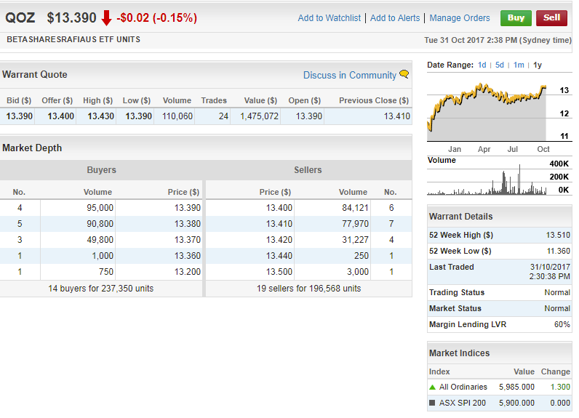Screen dimensions: 579x418
Task: Click buyer volume 95,000
Action: [100, 208]
